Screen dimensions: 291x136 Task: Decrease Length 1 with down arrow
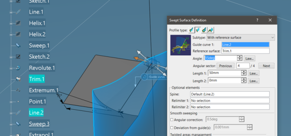pos(244,74)
